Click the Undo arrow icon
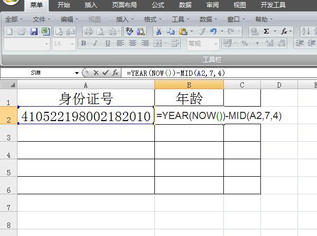The width and height of the screenshot is (317, 236). coord(214,31)
